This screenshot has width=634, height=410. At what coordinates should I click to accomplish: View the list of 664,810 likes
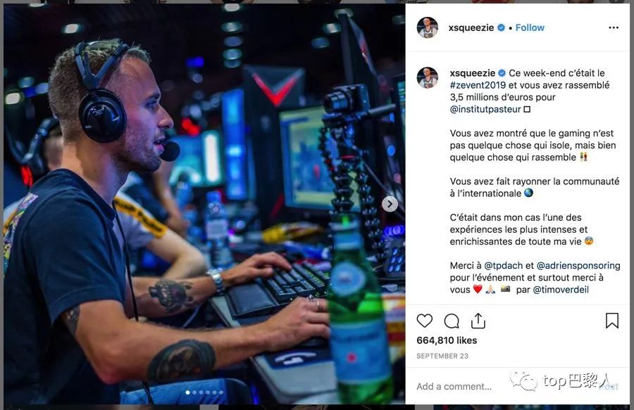tap(447, 340)
